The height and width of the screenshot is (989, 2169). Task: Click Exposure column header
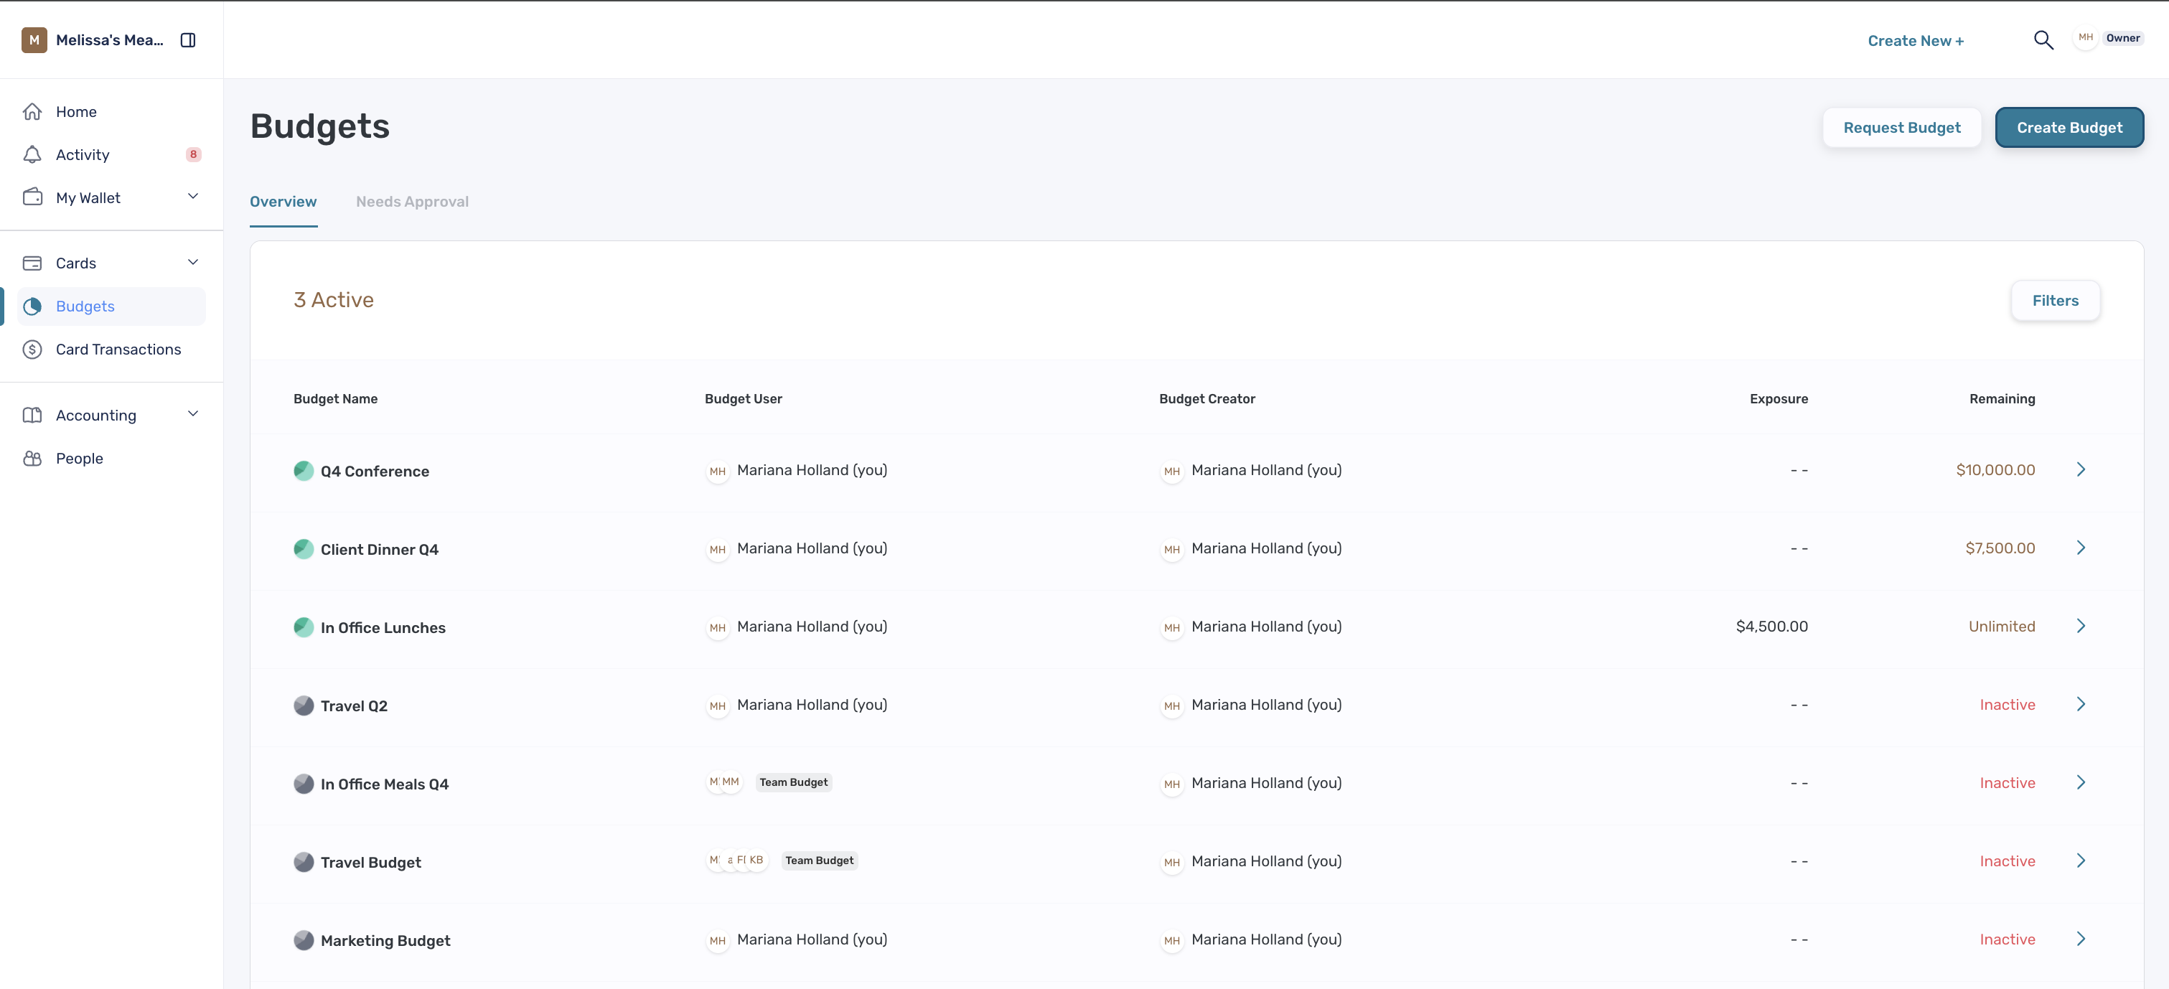click(x=1779, y=398)
